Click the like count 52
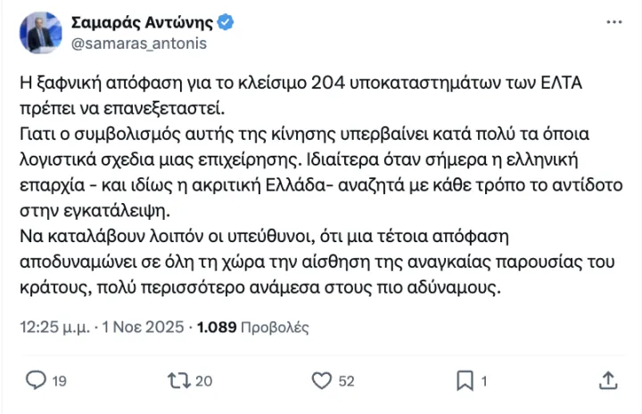Screen dimensions: 642x414 point(346,381)
